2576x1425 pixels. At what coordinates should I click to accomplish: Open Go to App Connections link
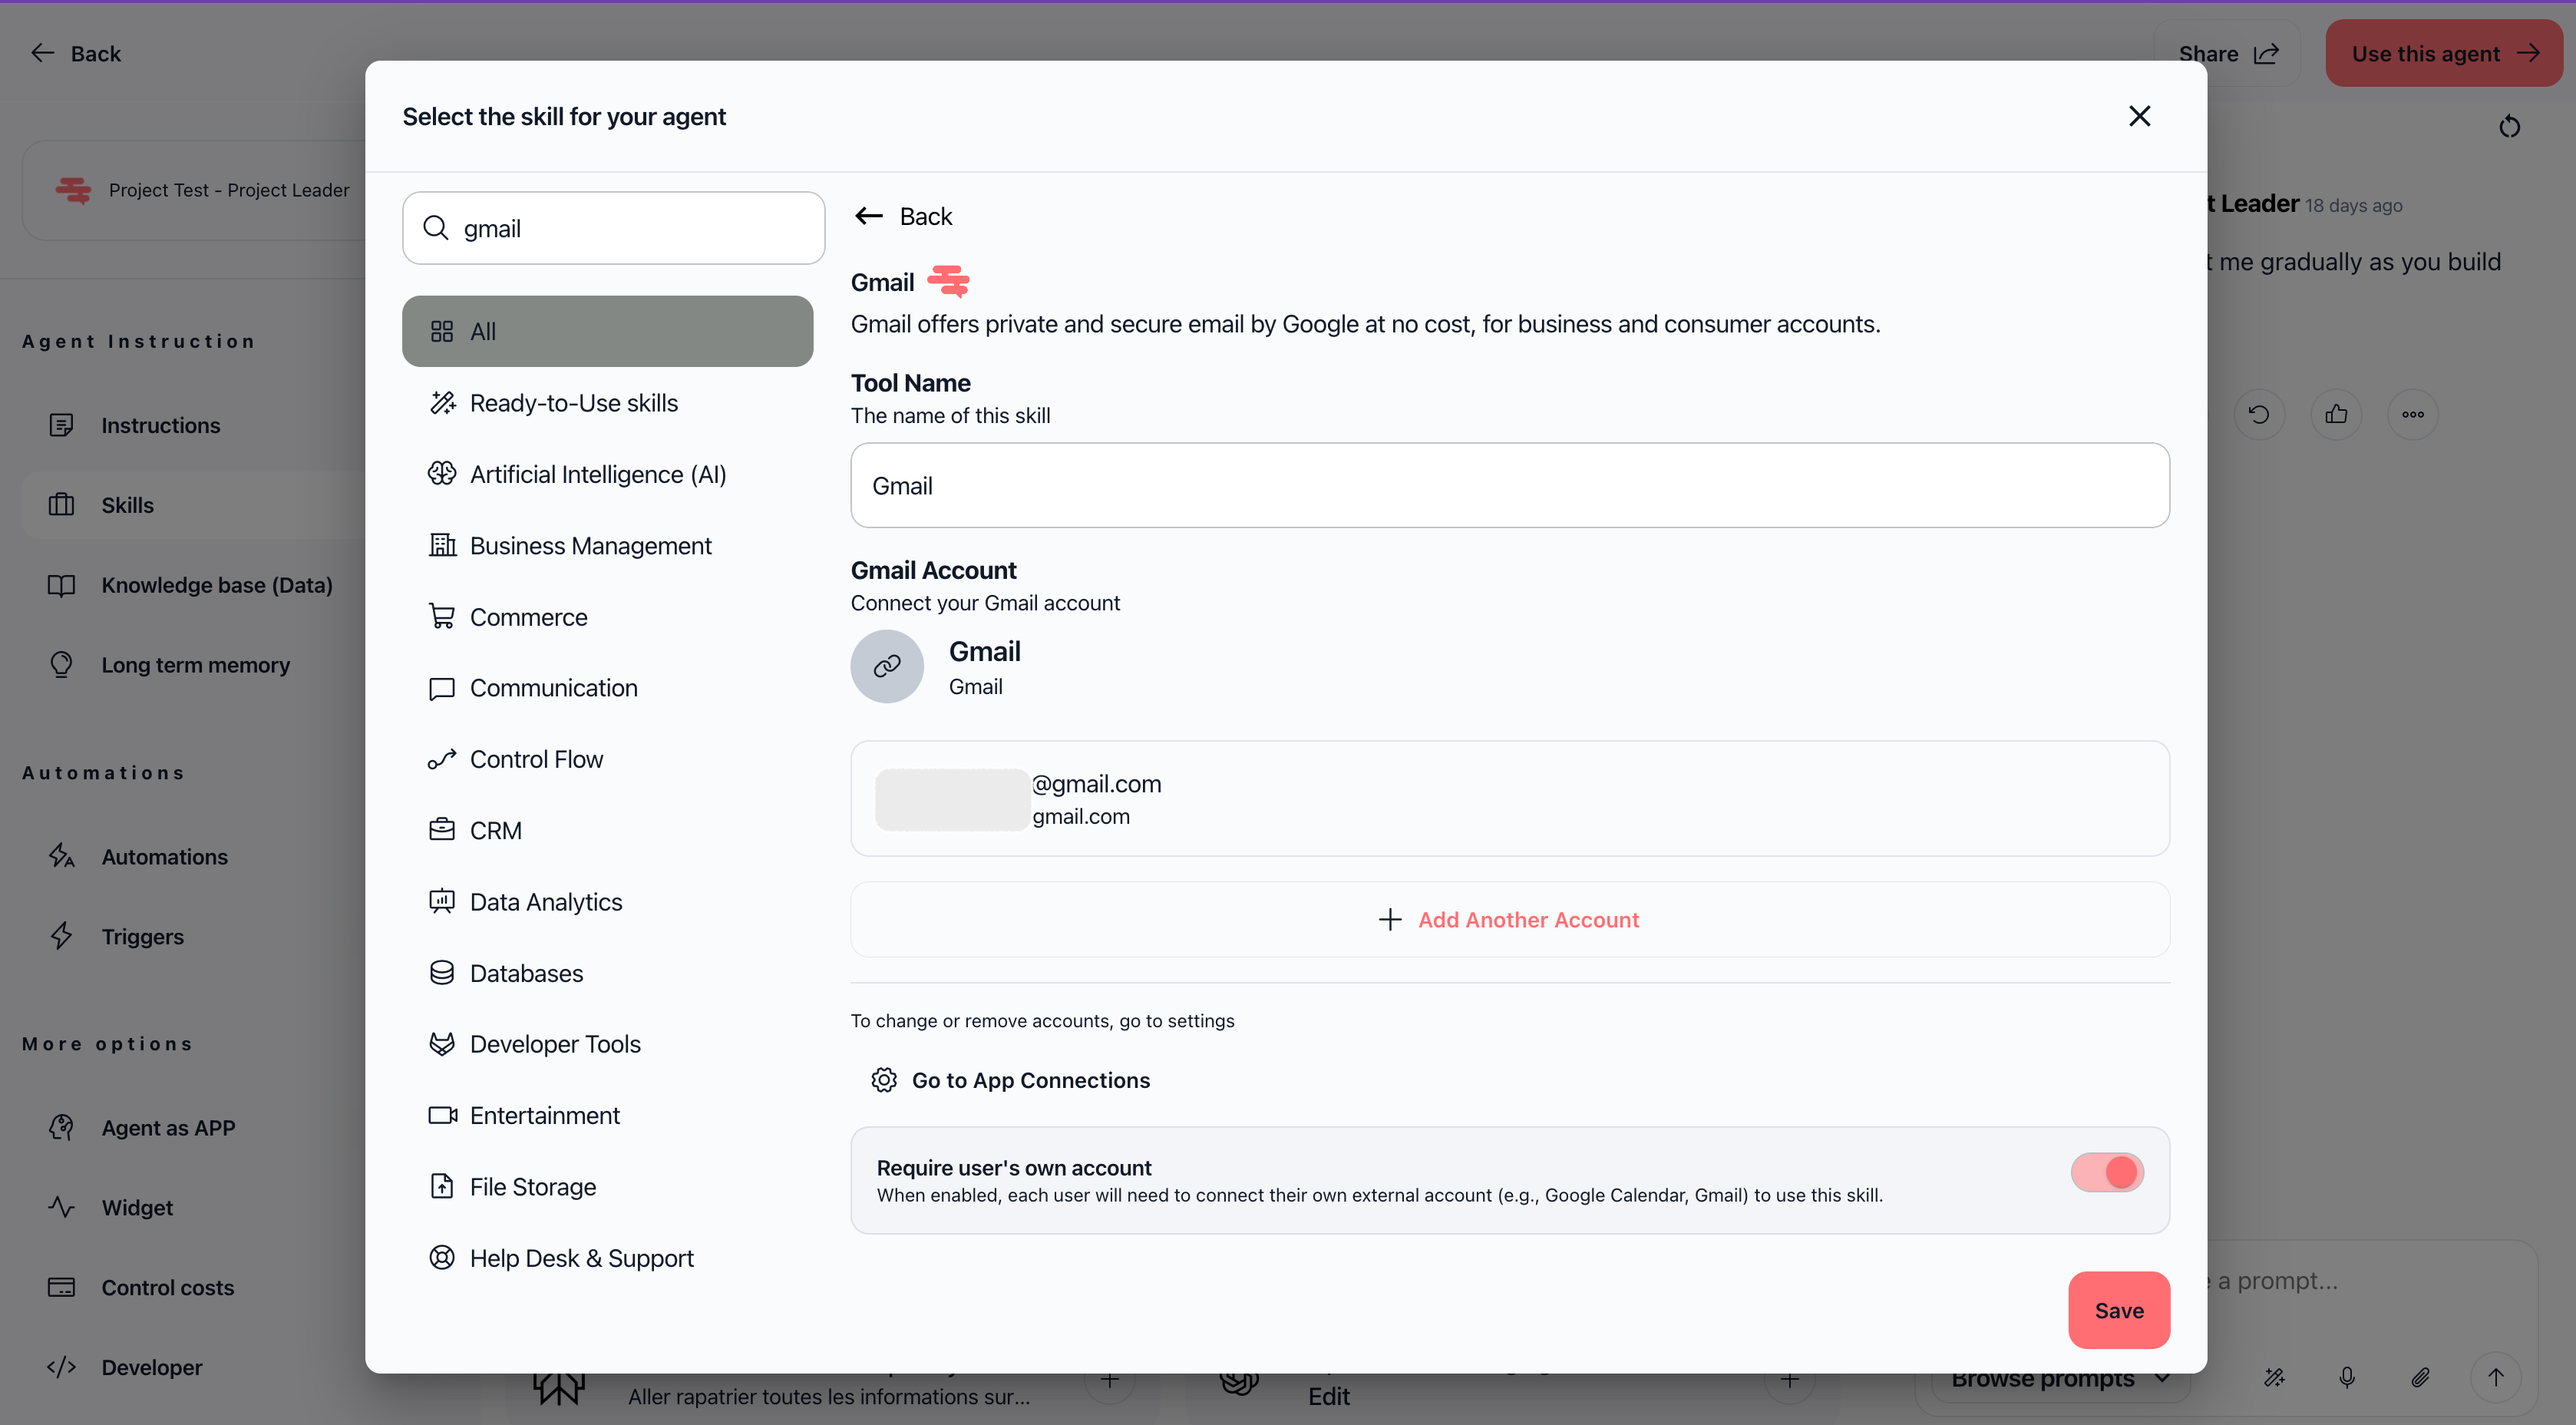click(1011, 1080)
